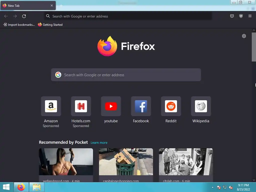Go back using the back arrow
This screenshot has height=192, width=256.
(x=6, y=16)
